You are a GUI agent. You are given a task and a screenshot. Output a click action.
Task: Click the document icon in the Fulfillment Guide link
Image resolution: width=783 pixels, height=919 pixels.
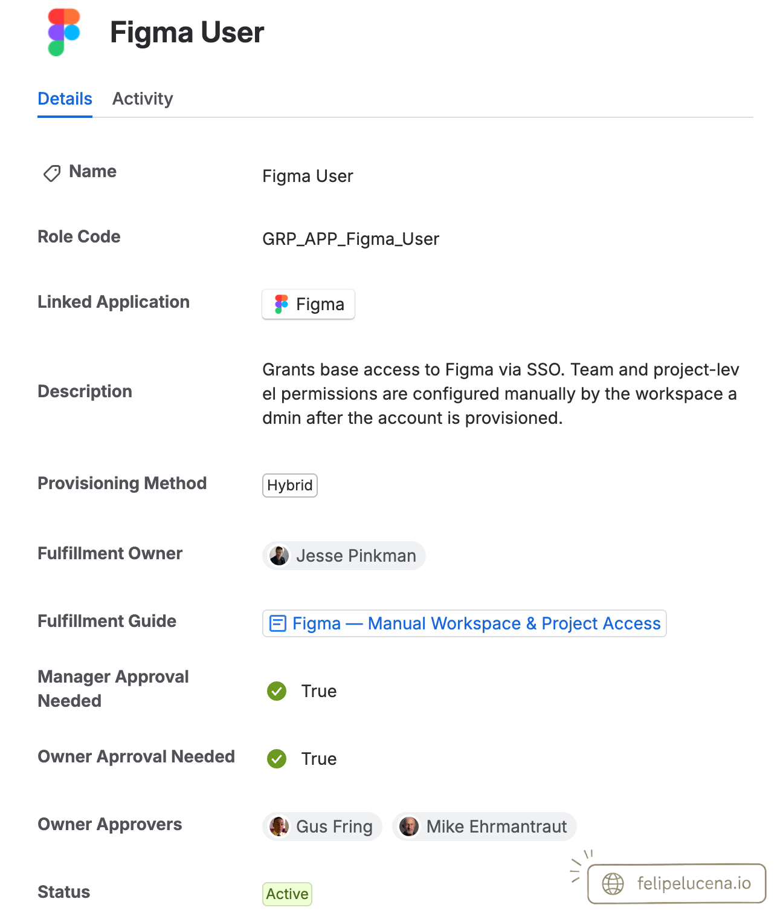point(277,623)
